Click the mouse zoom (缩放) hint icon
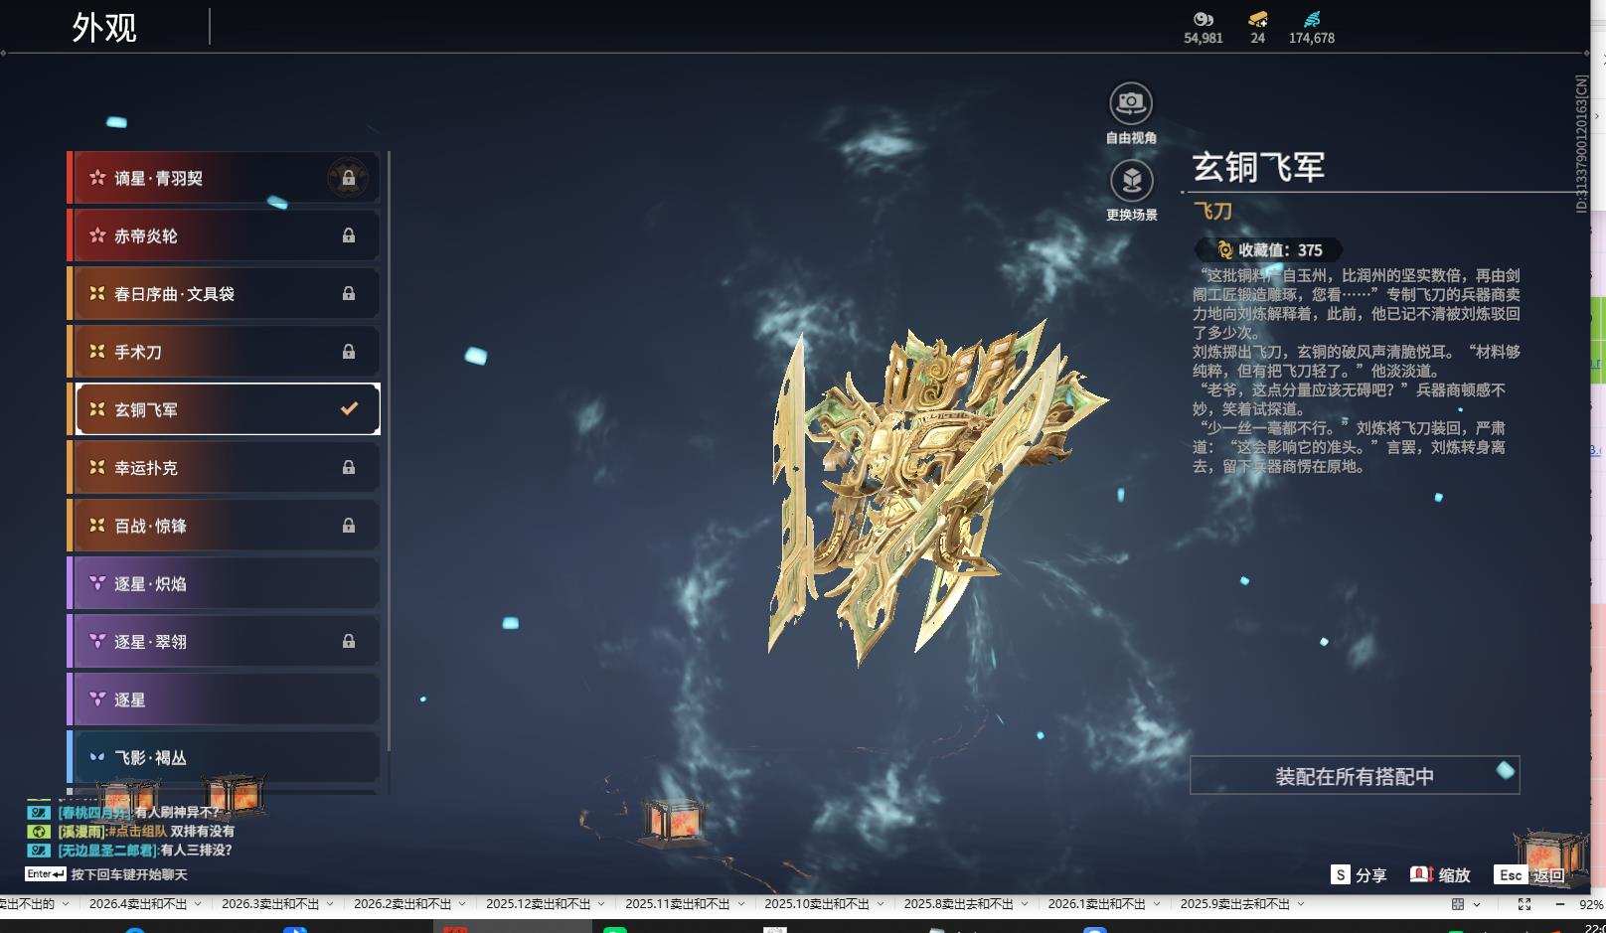The width and height of the screenshot is (1606, 933). 1421,874
